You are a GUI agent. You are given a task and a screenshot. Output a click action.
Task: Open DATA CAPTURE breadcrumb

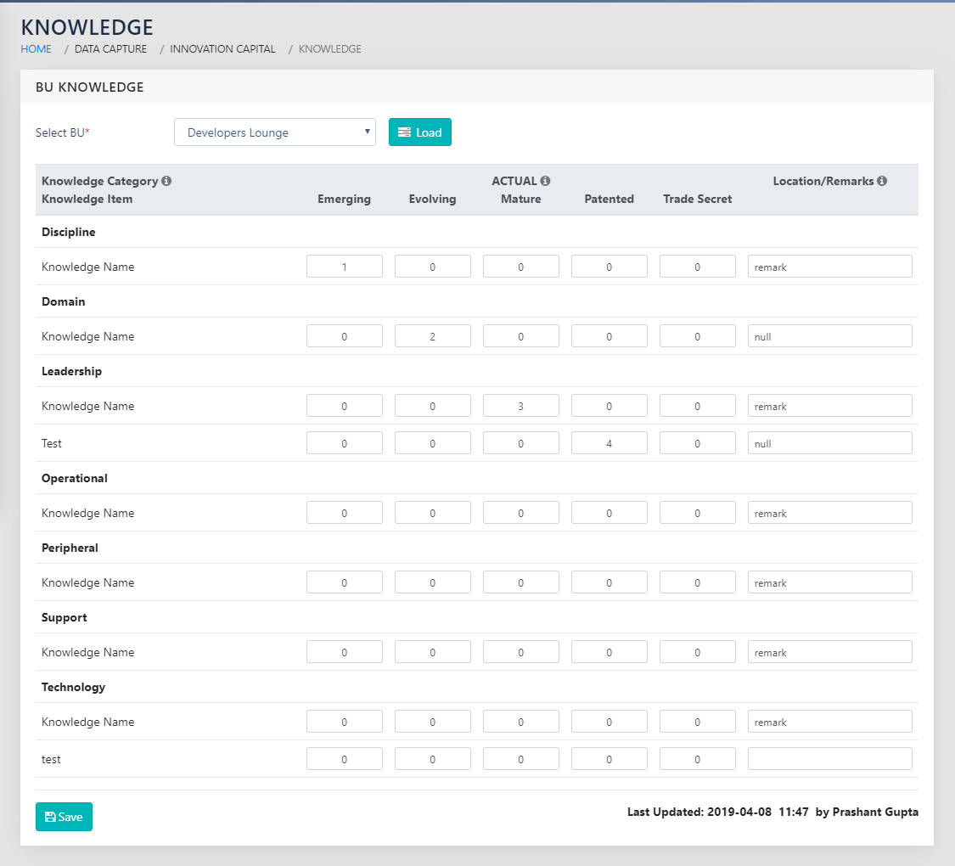[110, 49]
